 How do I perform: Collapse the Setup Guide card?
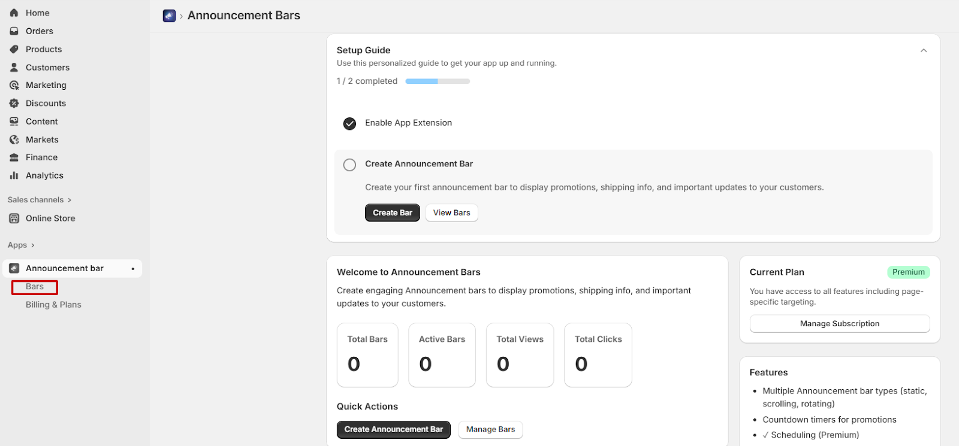coord(923,51)
